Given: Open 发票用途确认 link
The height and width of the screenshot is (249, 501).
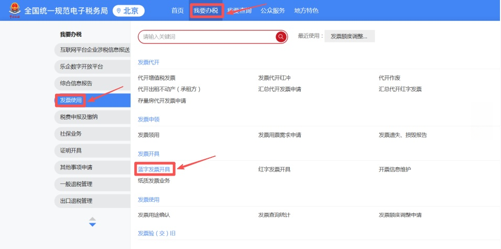Looking at the screenshot, I should click(154, 215).
